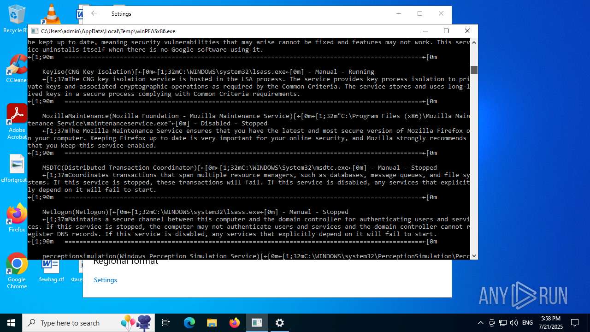The width and height of the screenshot is (590, 332).
Task: Close the winPEASx86.exe console window
Action: pyautogui.click(x=467, y=31)
